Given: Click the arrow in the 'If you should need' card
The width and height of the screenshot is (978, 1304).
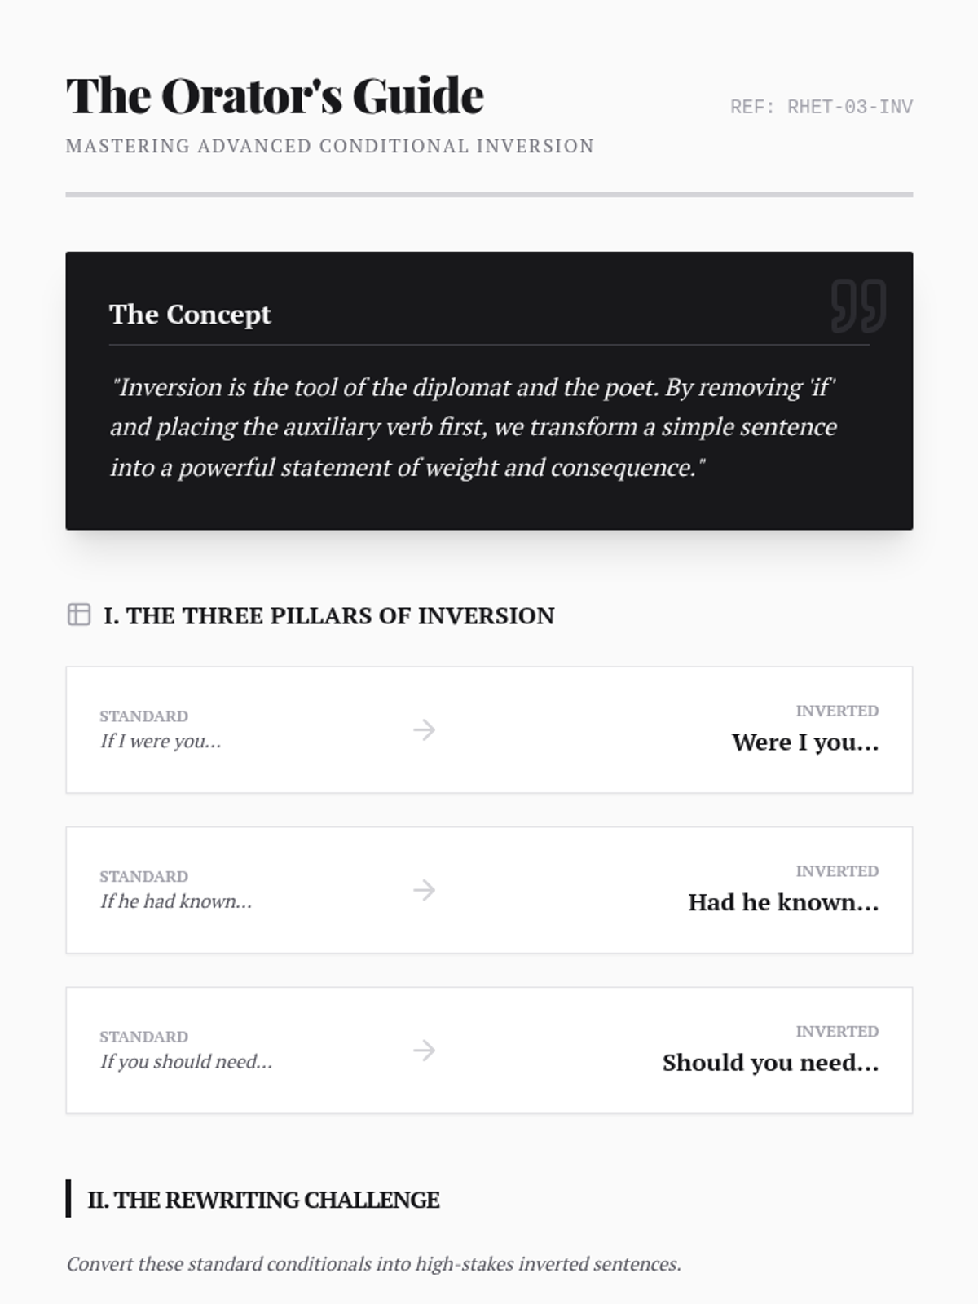Looking at the screenshot, I should click(424, 1051).
